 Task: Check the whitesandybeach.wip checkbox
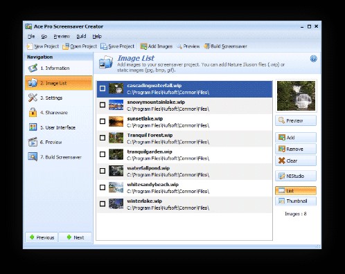coord(103,188)
